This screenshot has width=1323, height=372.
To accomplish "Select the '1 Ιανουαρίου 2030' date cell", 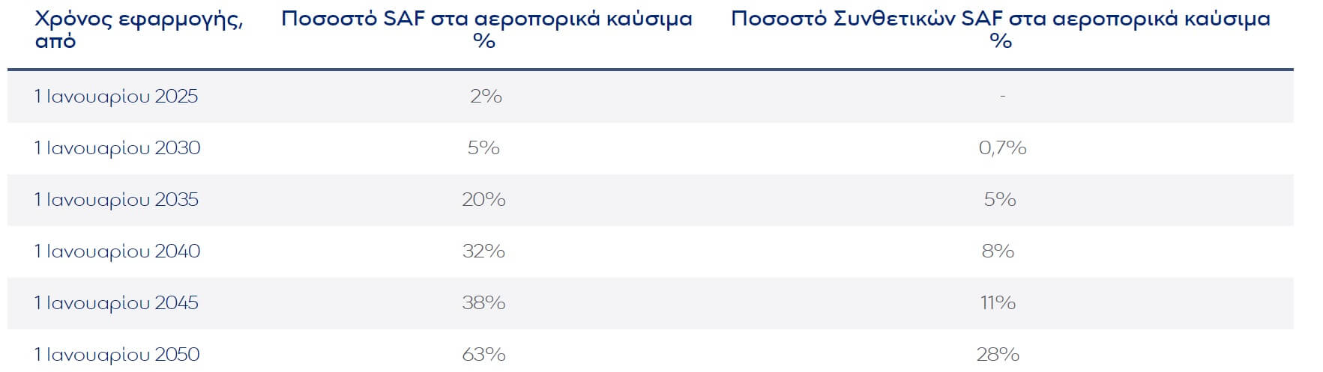I will click(x=118, y=148).
